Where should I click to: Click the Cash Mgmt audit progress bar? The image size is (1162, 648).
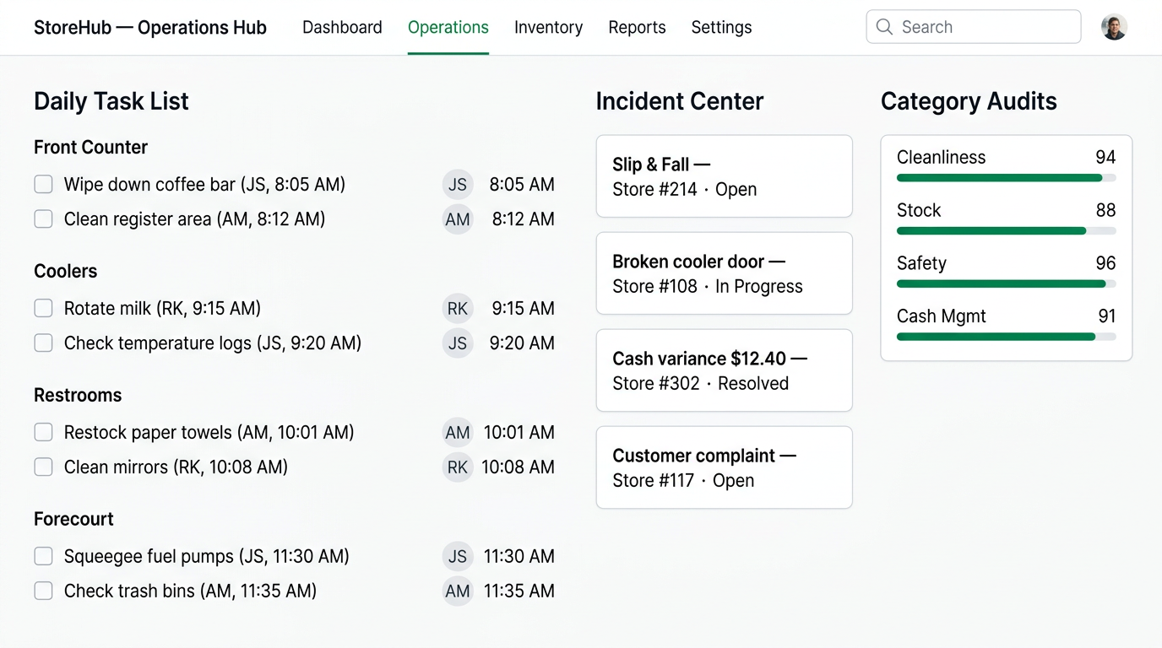1007,337
